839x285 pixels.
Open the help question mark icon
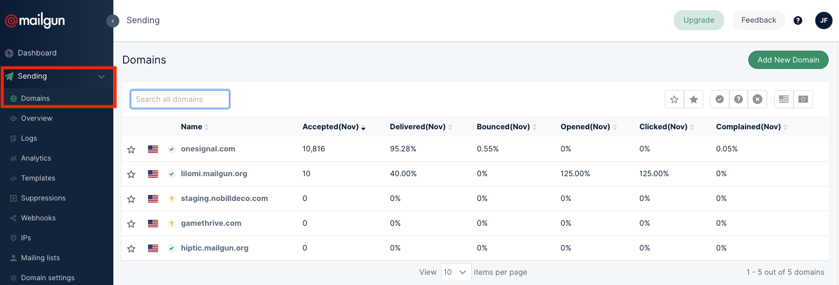pyautogui.click(x=798, y=20)
